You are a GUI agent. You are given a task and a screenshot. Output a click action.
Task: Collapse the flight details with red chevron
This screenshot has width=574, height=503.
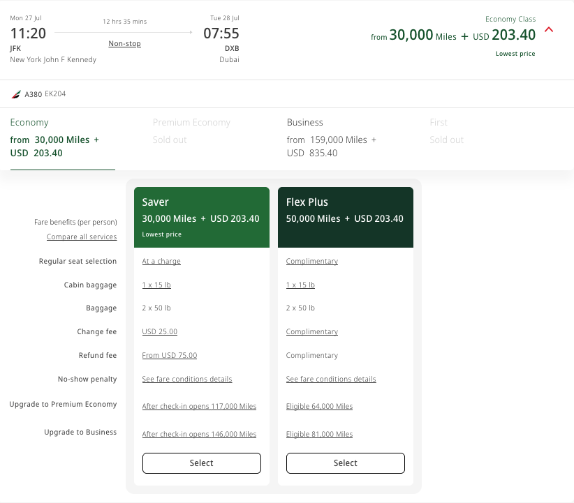click(x=548, y=30)
